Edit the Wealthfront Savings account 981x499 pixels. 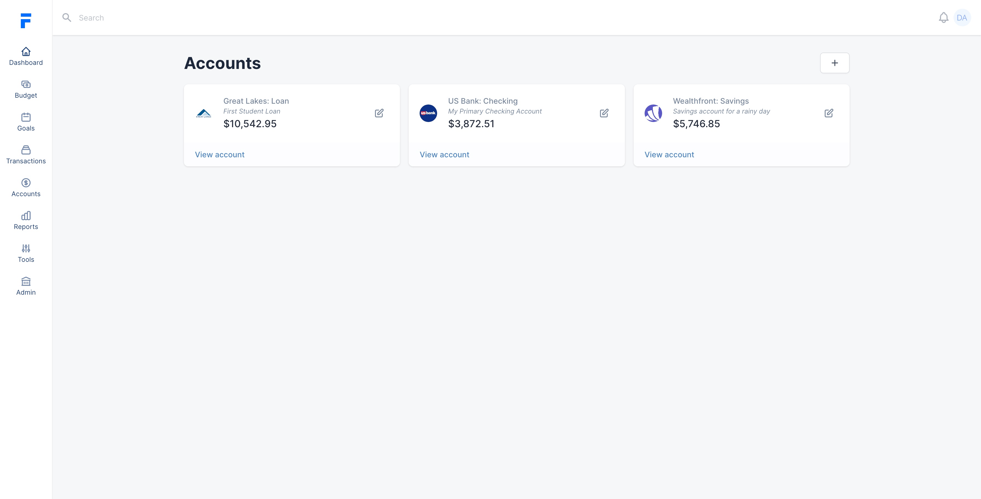coord(829,113)
